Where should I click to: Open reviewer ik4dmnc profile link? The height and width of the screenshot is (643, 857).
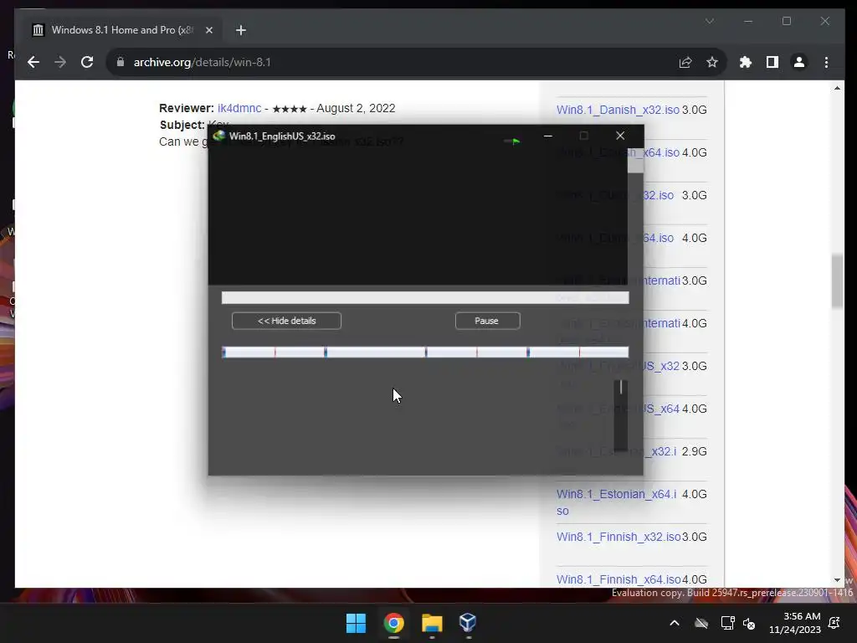pos(239,108)
